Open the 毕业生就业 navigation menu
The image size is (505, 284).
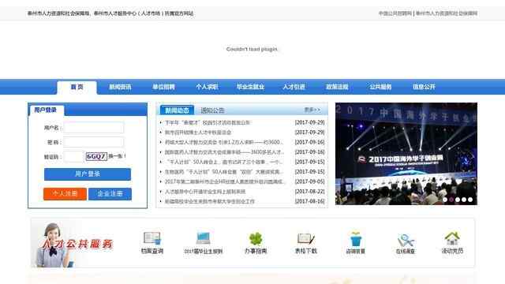point(250,87)
